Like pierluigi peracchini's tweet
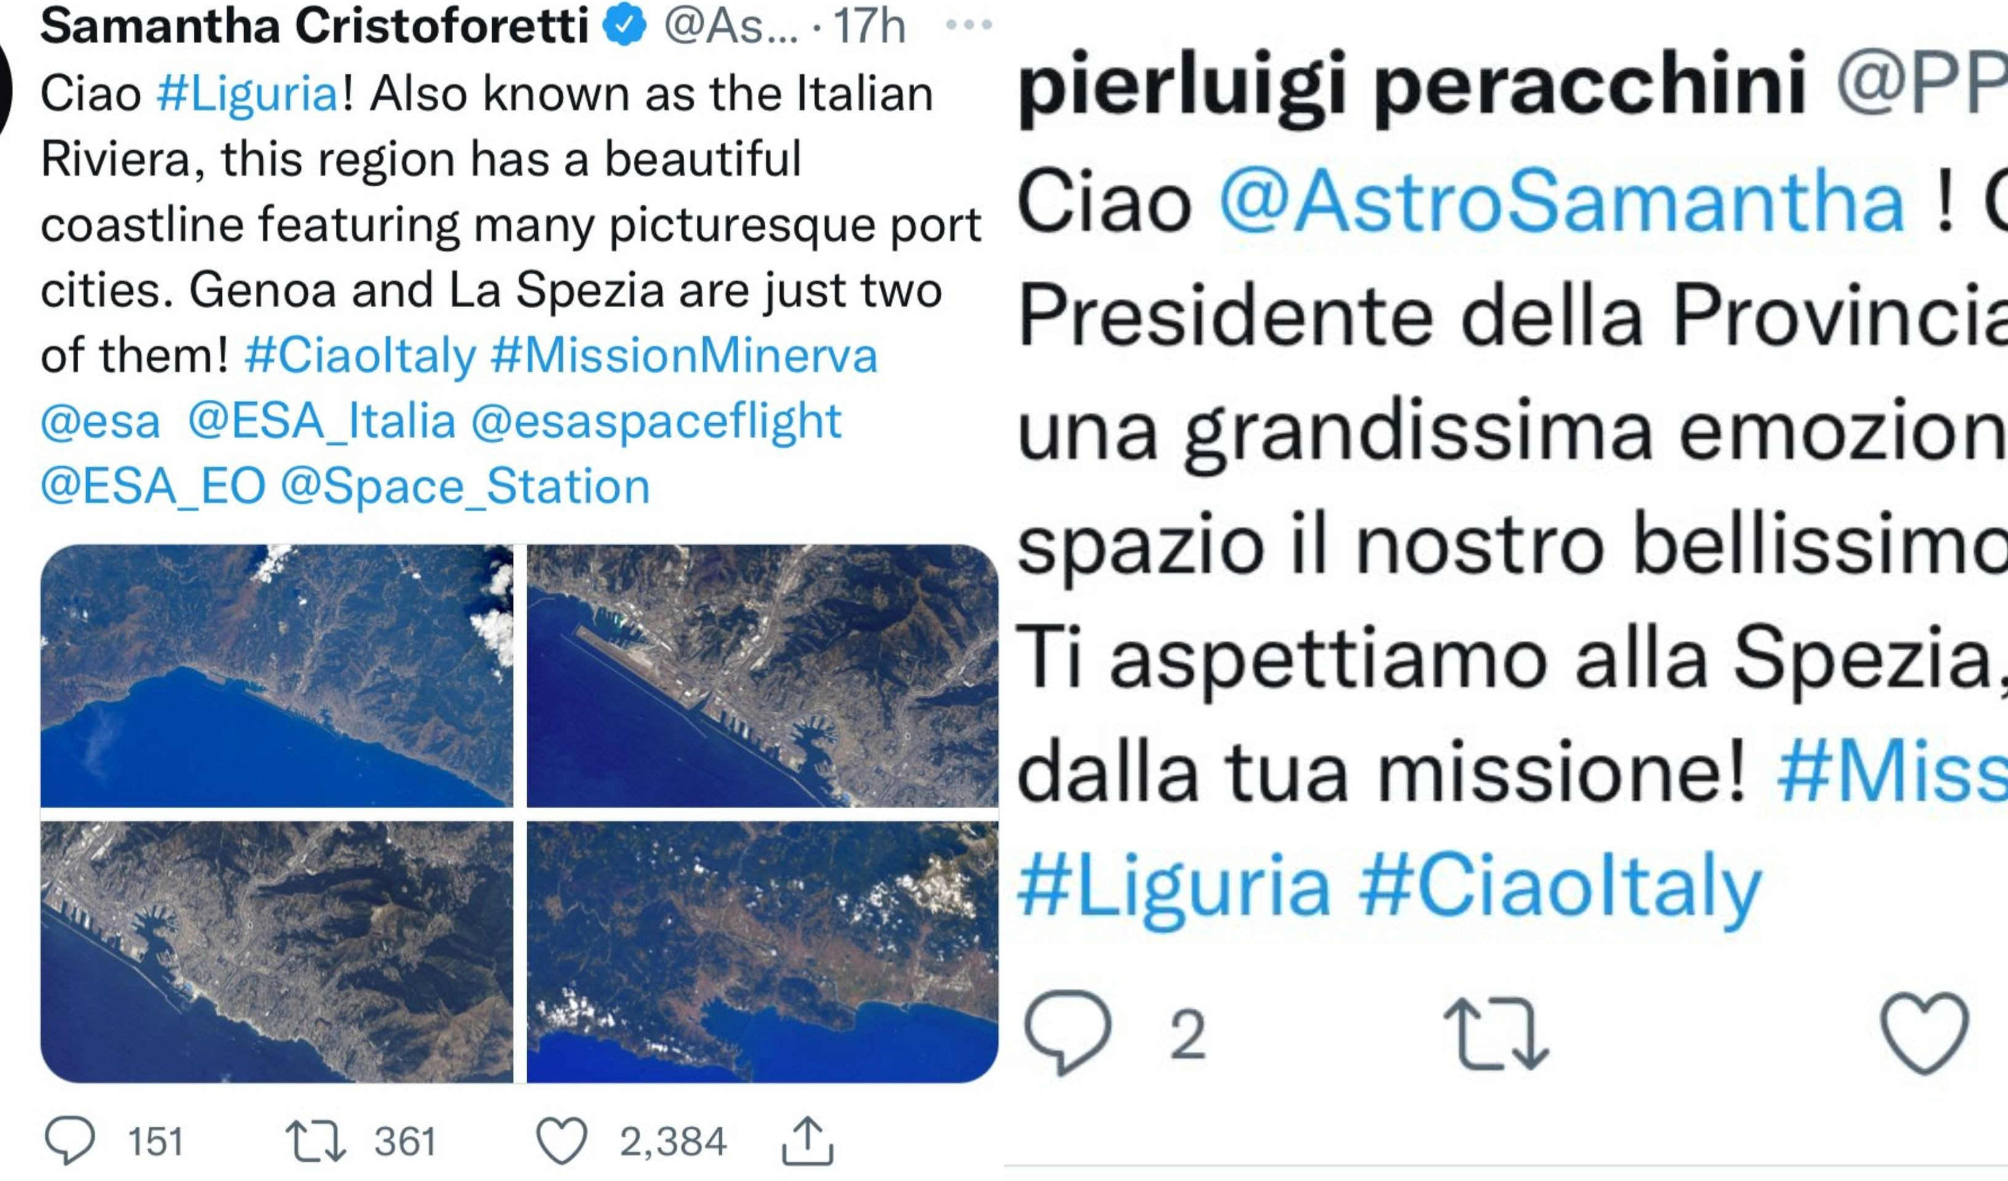The width and height of the screenshot is (2008, 1181). pos(1925,1033)
